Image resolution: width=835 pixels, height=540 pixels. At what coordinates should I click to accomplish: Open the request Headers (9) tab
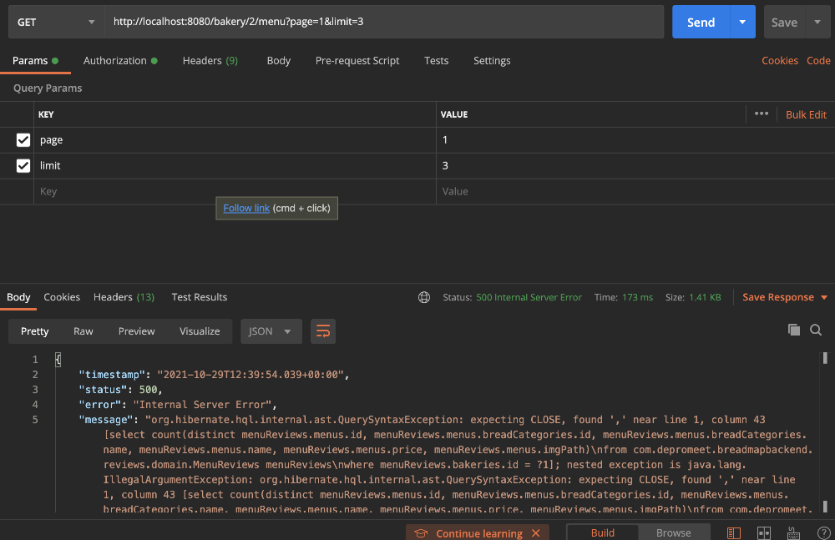coord(210,61)
